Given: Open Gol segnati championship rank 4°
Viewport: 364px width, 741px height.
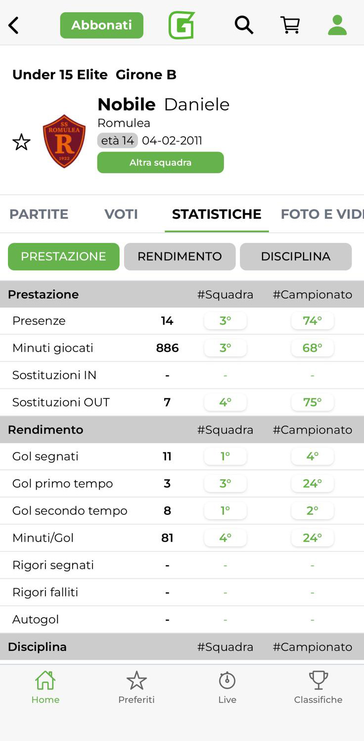Looking at the screenshot, I should (312, 456).
